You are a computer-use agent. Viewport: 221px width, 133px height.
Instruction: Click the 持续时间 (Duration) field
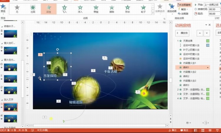tap(215, 9)
